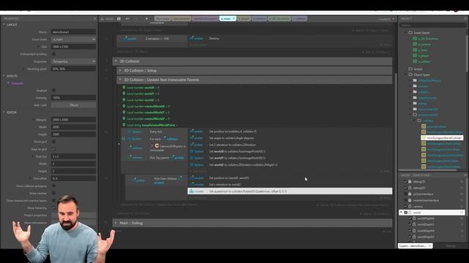This screenshot has width=469, height=263.
Task: Collapse the world layer expander arrow
Action: (x=401, y=213)
